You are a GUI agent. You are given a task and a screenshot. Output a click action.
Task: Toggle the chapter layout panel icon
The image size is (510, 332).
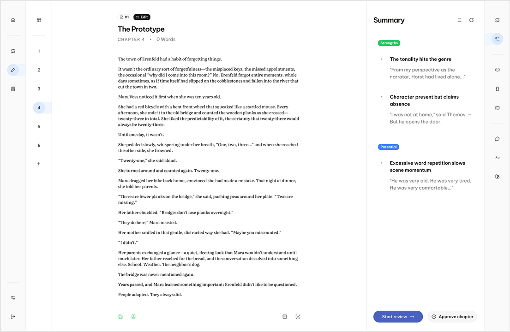pos(39,20)
